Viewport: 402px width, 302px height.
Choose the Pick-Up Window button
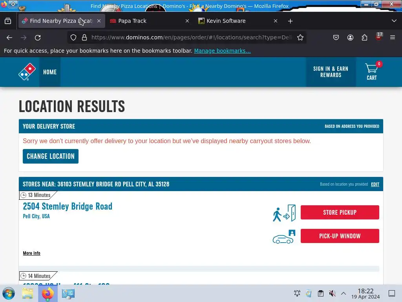pos(340,236)
